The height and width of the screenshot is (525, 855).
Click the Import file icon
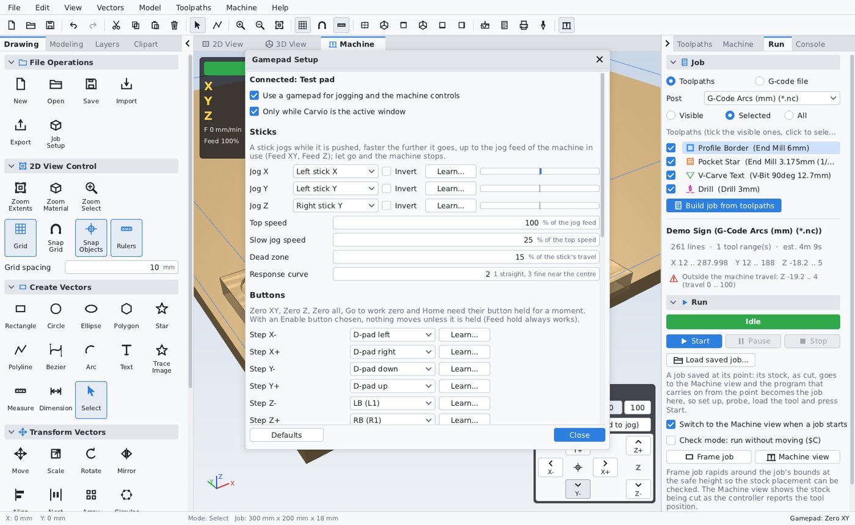[126, 90]
